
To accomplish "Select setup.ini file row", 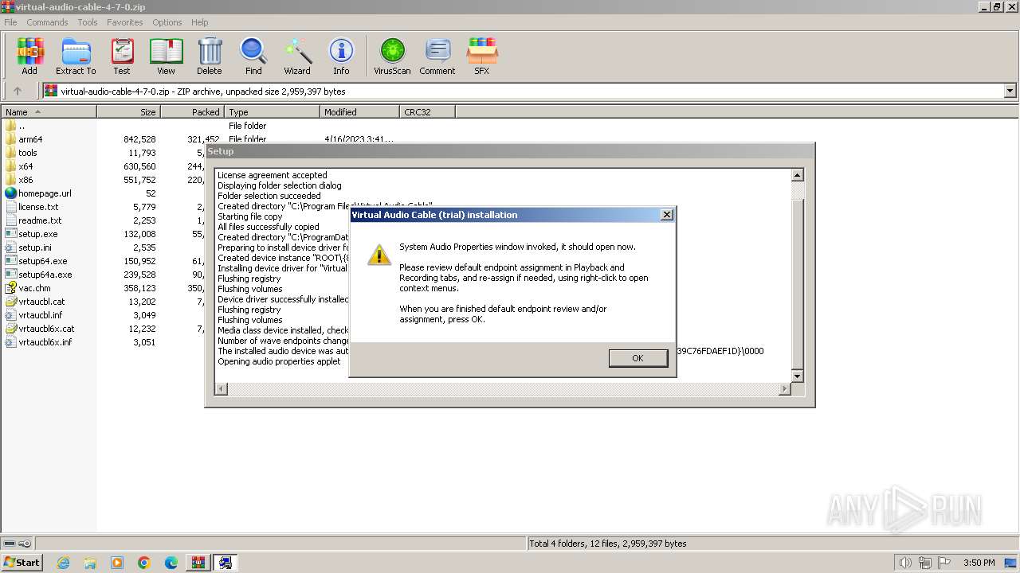I will [35, 248].
